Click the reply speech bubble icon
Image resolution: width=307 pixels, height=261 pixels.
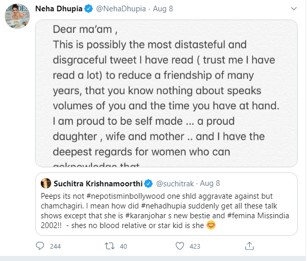40,246
